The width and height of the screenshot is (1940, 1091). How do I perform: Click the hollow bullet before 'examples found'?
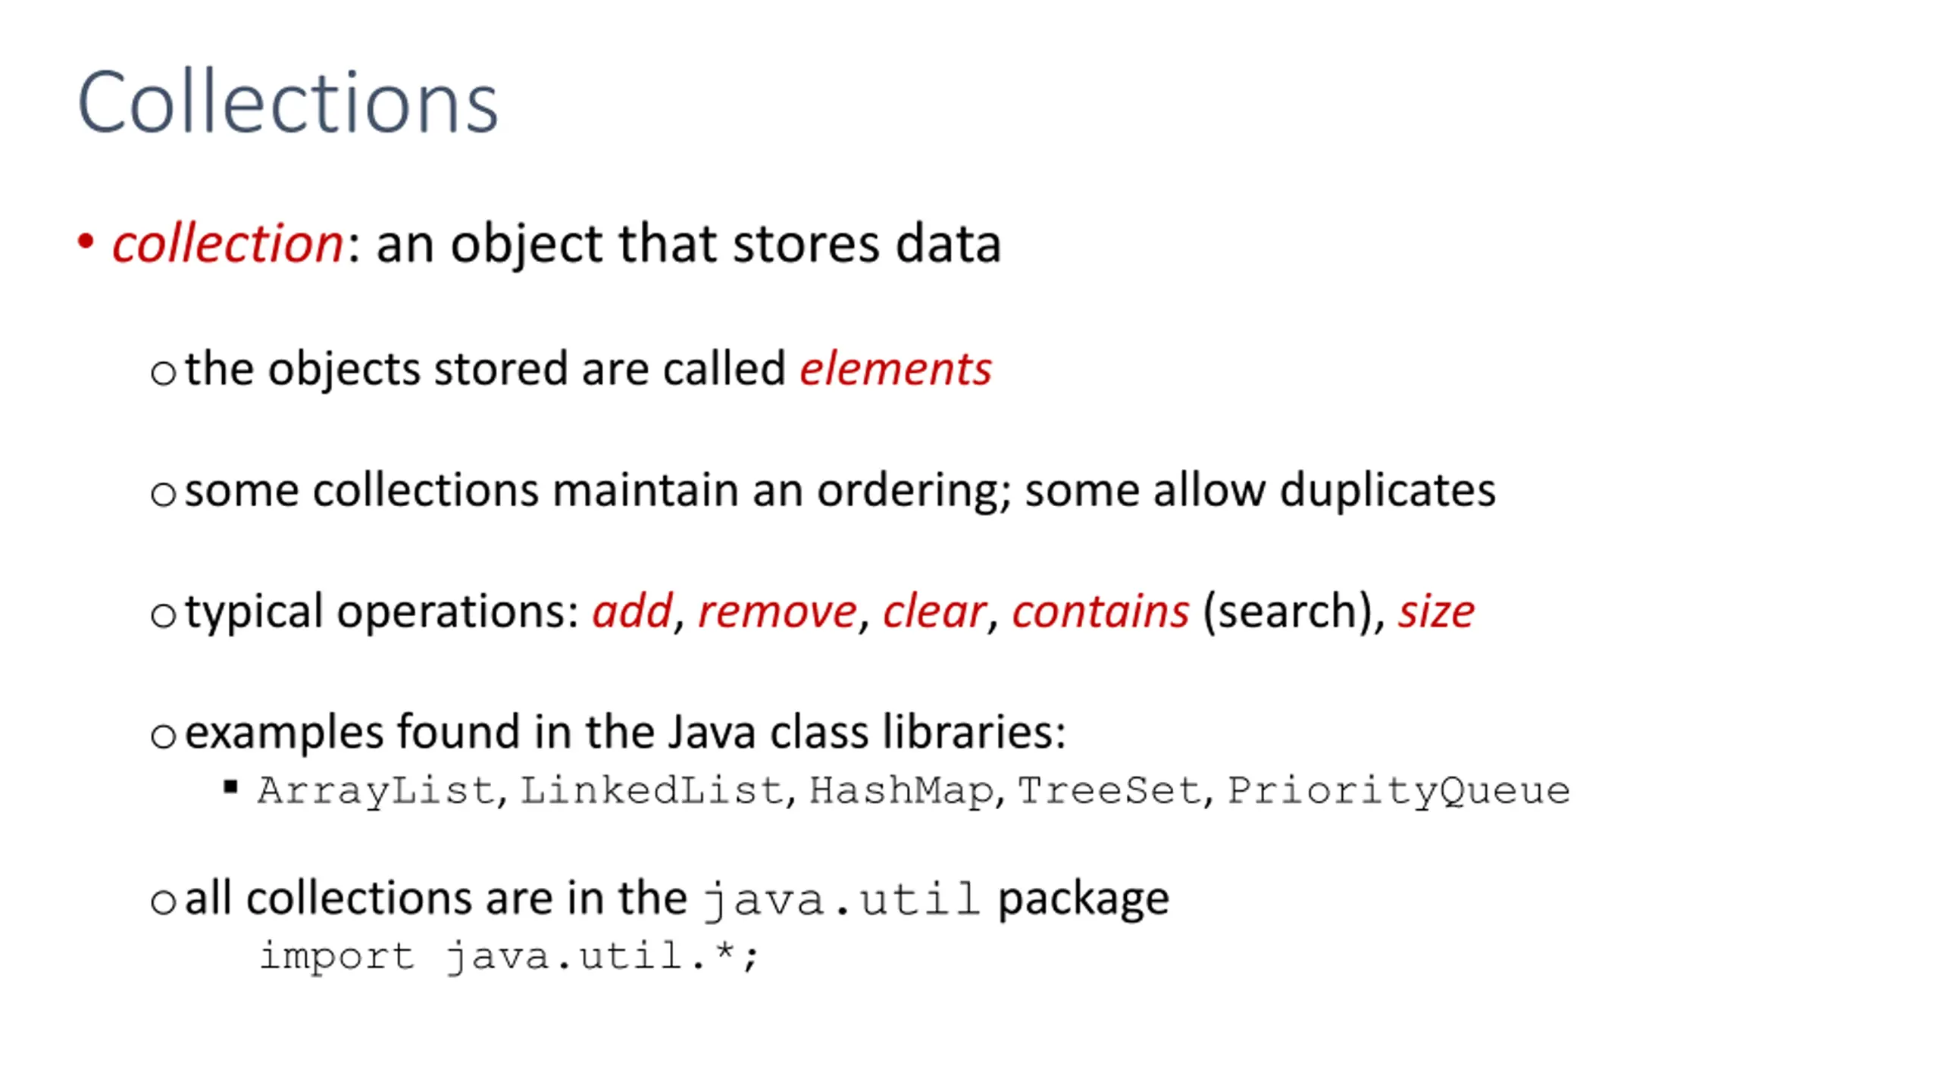[x=163, y=736]
